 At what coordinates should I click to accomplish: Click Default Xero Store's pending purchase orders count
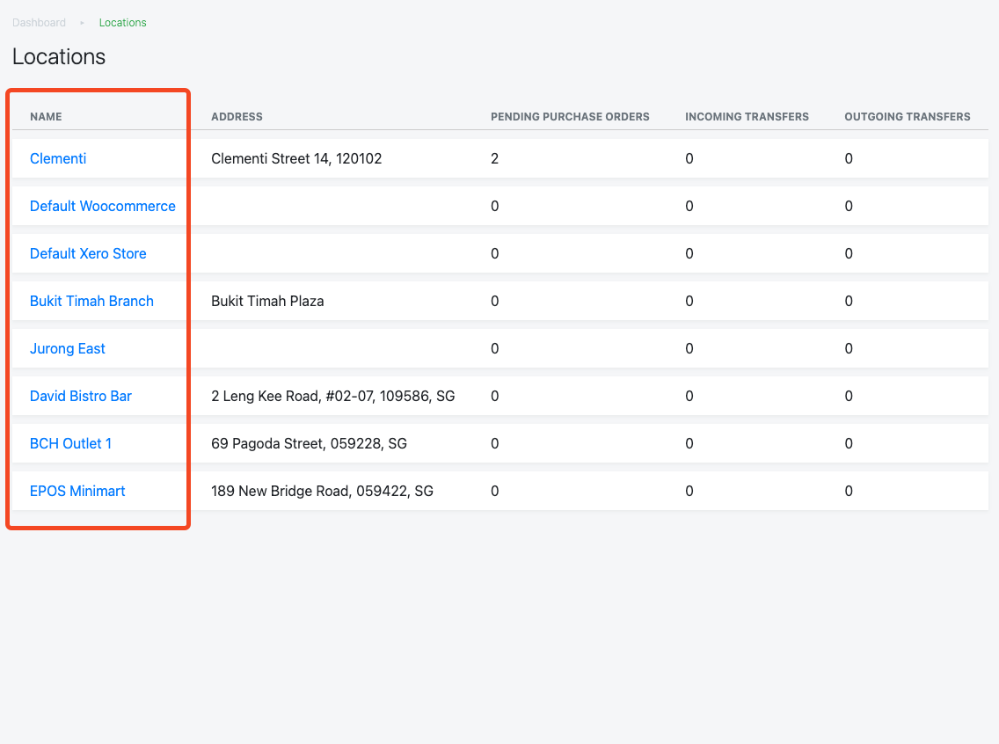point(494,253)
